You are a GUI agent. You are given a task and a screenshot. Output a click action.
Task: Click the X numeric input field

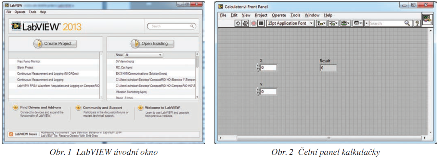coord(268,68)
